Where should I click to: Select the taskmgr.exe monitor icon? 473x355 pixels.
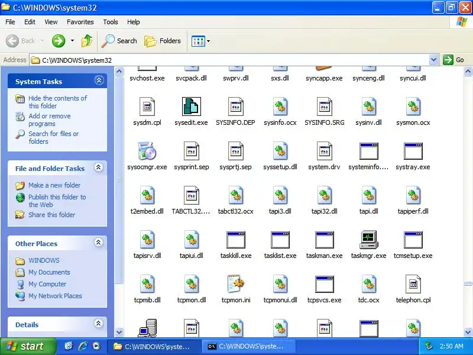368,240
